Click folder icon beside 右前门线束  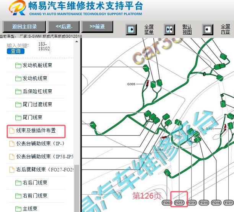click(x=18, y=196)
